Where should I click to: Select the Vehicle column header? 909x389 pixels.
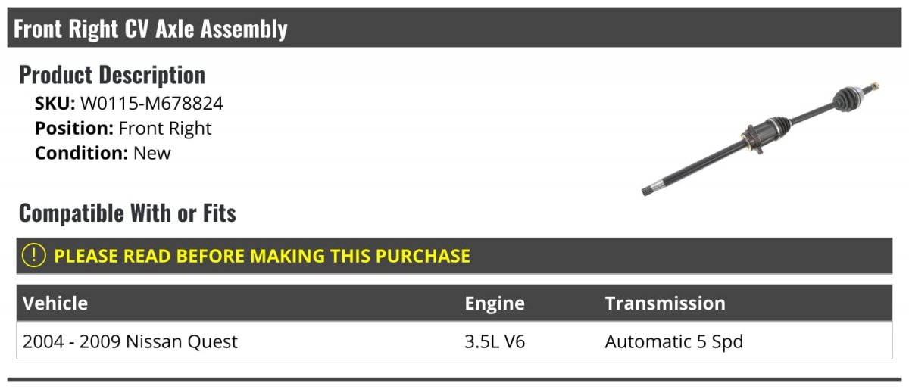pyautogui.click(x=55, y=303)
